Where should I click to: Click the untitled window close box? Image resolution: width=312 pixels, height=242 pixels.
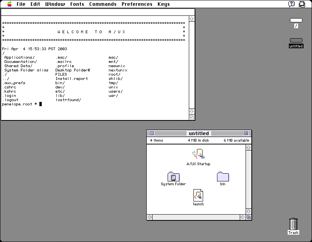point(152,134)
